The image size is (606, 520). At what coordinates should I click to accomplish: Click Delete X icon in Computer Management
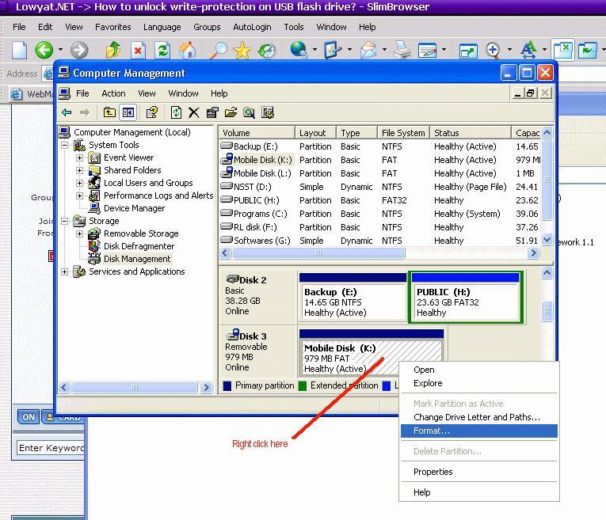pyautogui.click(x=193, y=112)
